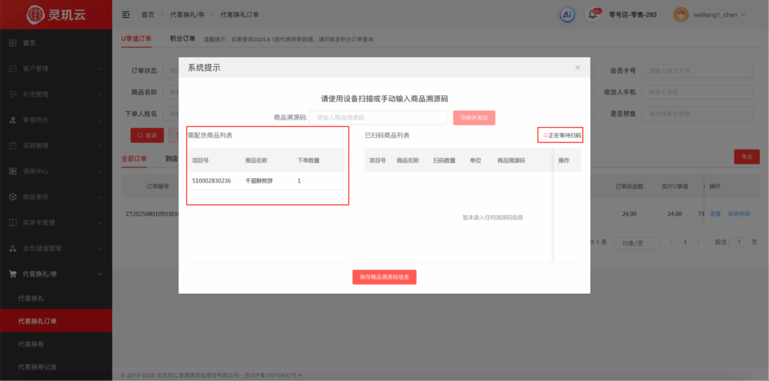The width and height of the screenshot is (769, 381).
Task: Click the 识别并添加 button
Action: 474,117
